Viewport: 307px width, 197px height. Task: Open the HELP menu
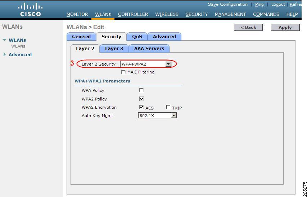tap(292, 14)
